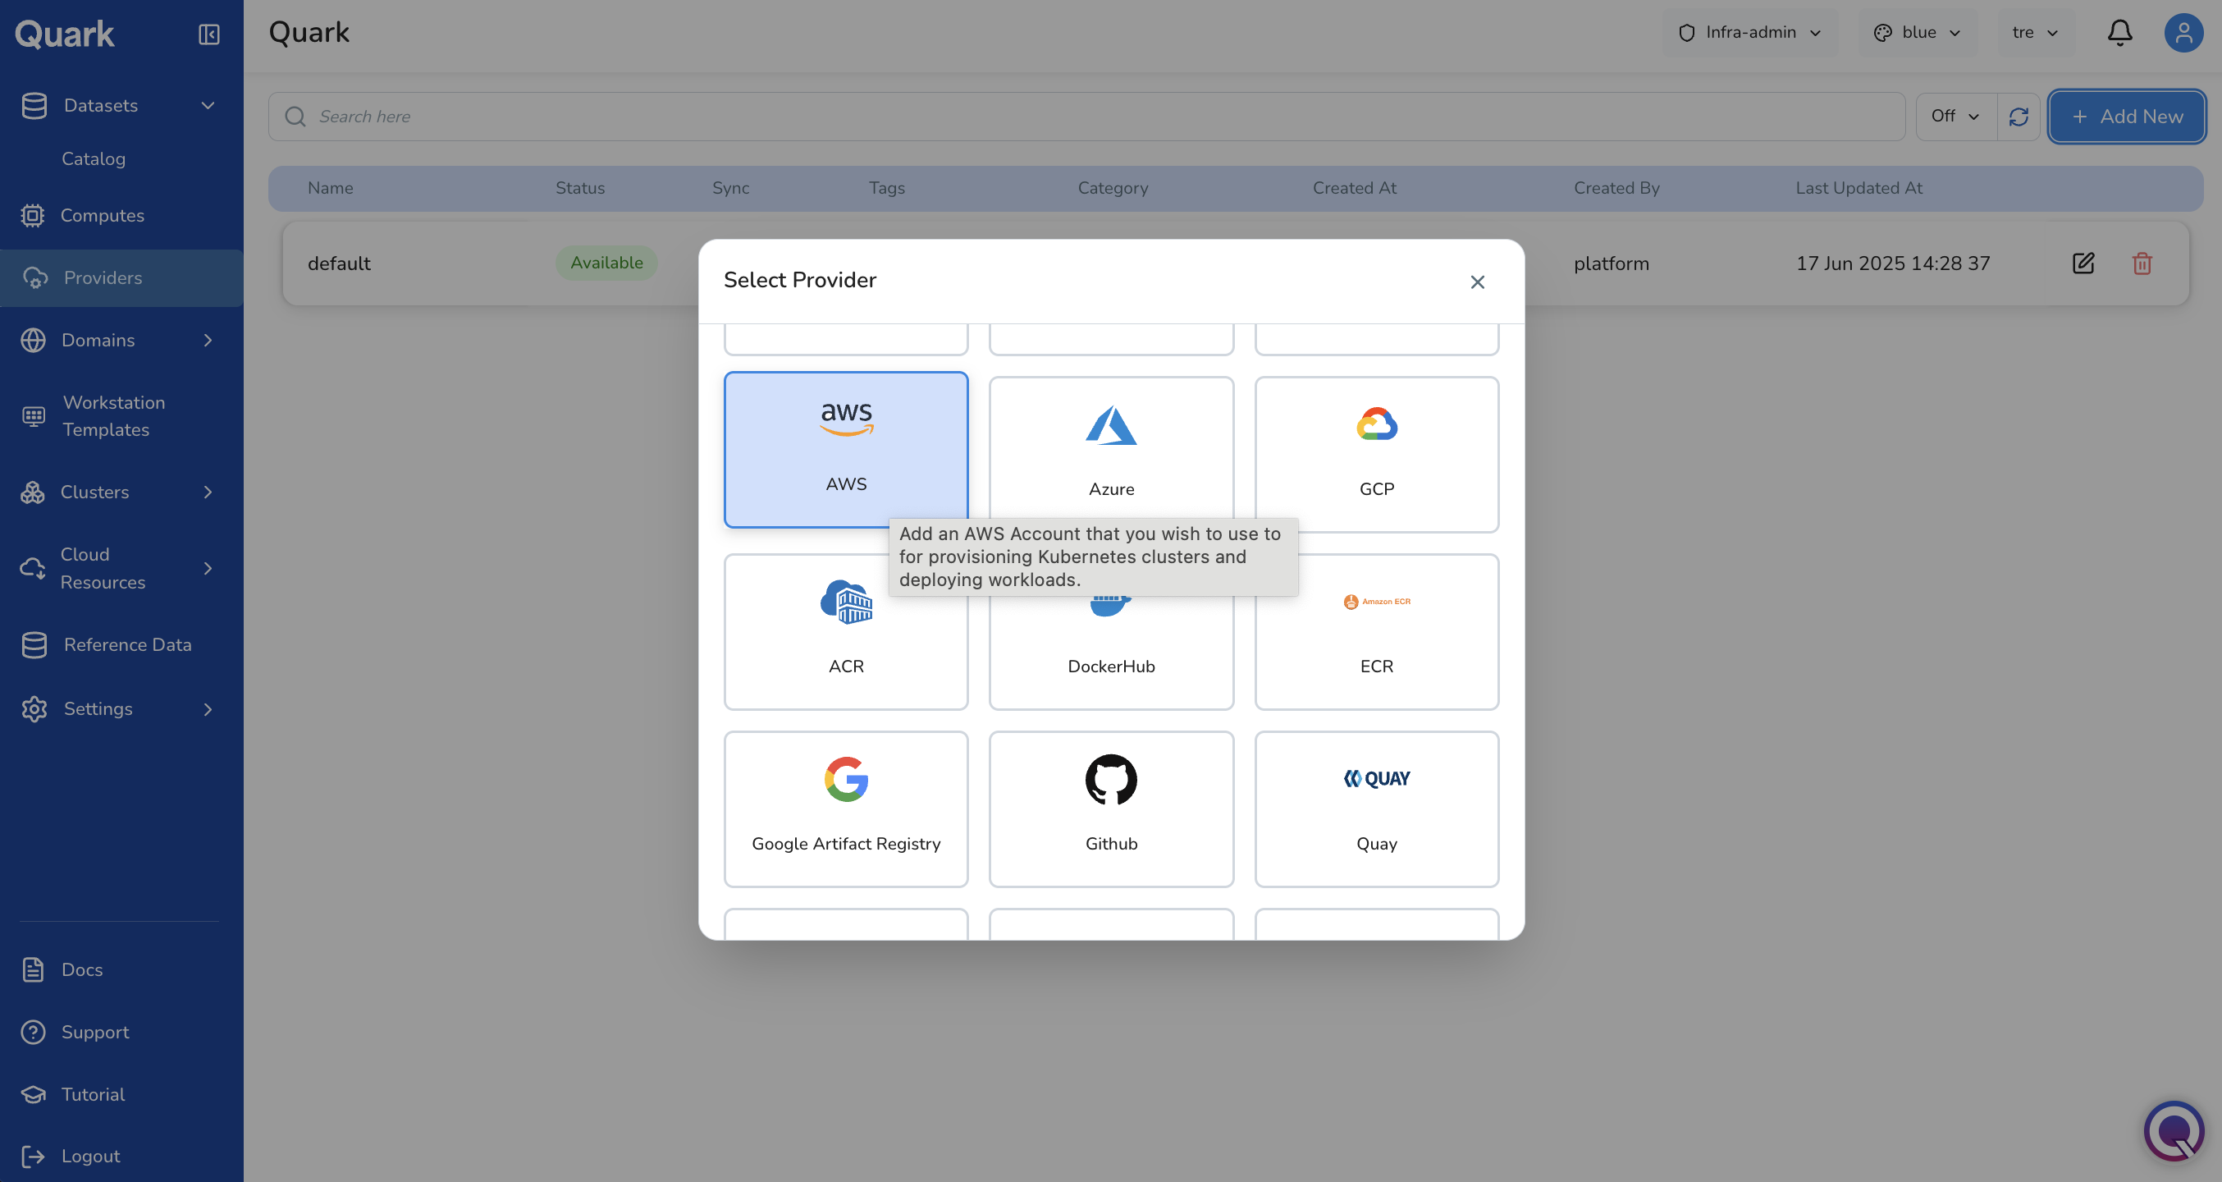Open the Datasets sidebar item
Viewport: 2222px width, 1182px height.
(121, 105)
